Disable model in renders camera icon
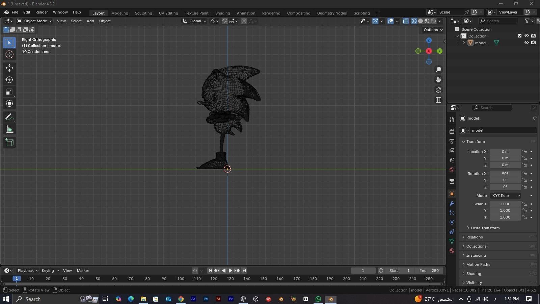Screen dimensions: 540x304 click(x=533, y=43)
